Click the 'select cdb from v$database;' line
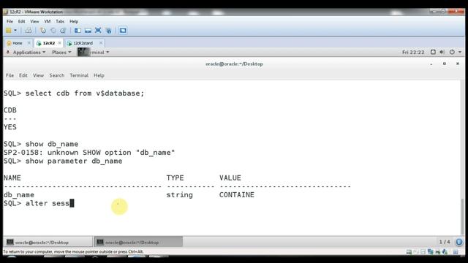This screenshot has width=468, height=263. coord(74,94)
